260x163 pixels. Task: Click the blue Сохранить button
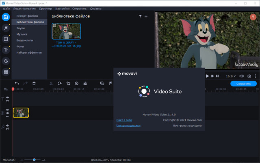click(243, 84)
